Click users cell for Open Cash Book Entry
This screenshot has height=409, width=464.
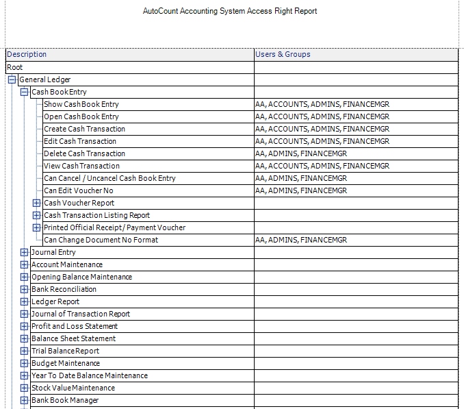tap(356, 116)
